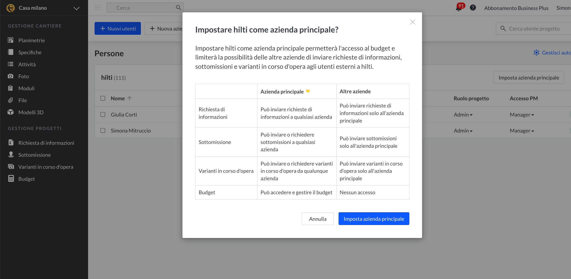Expand the Casa milano project dropdown
The height and width of the screenshot is (279, 571).
pos(76,8)
